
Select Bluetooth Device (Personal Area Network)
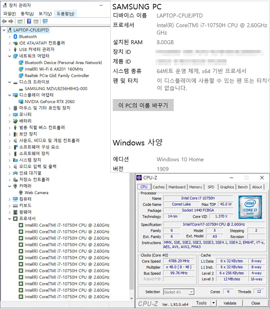(63, 63)
